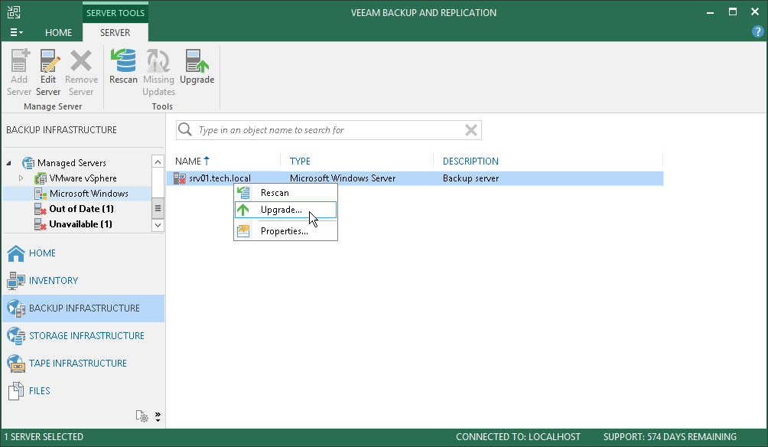This screenshot has width=768, height=447.
Task: Select Microsoft Windows tree item
Action: 89,193
